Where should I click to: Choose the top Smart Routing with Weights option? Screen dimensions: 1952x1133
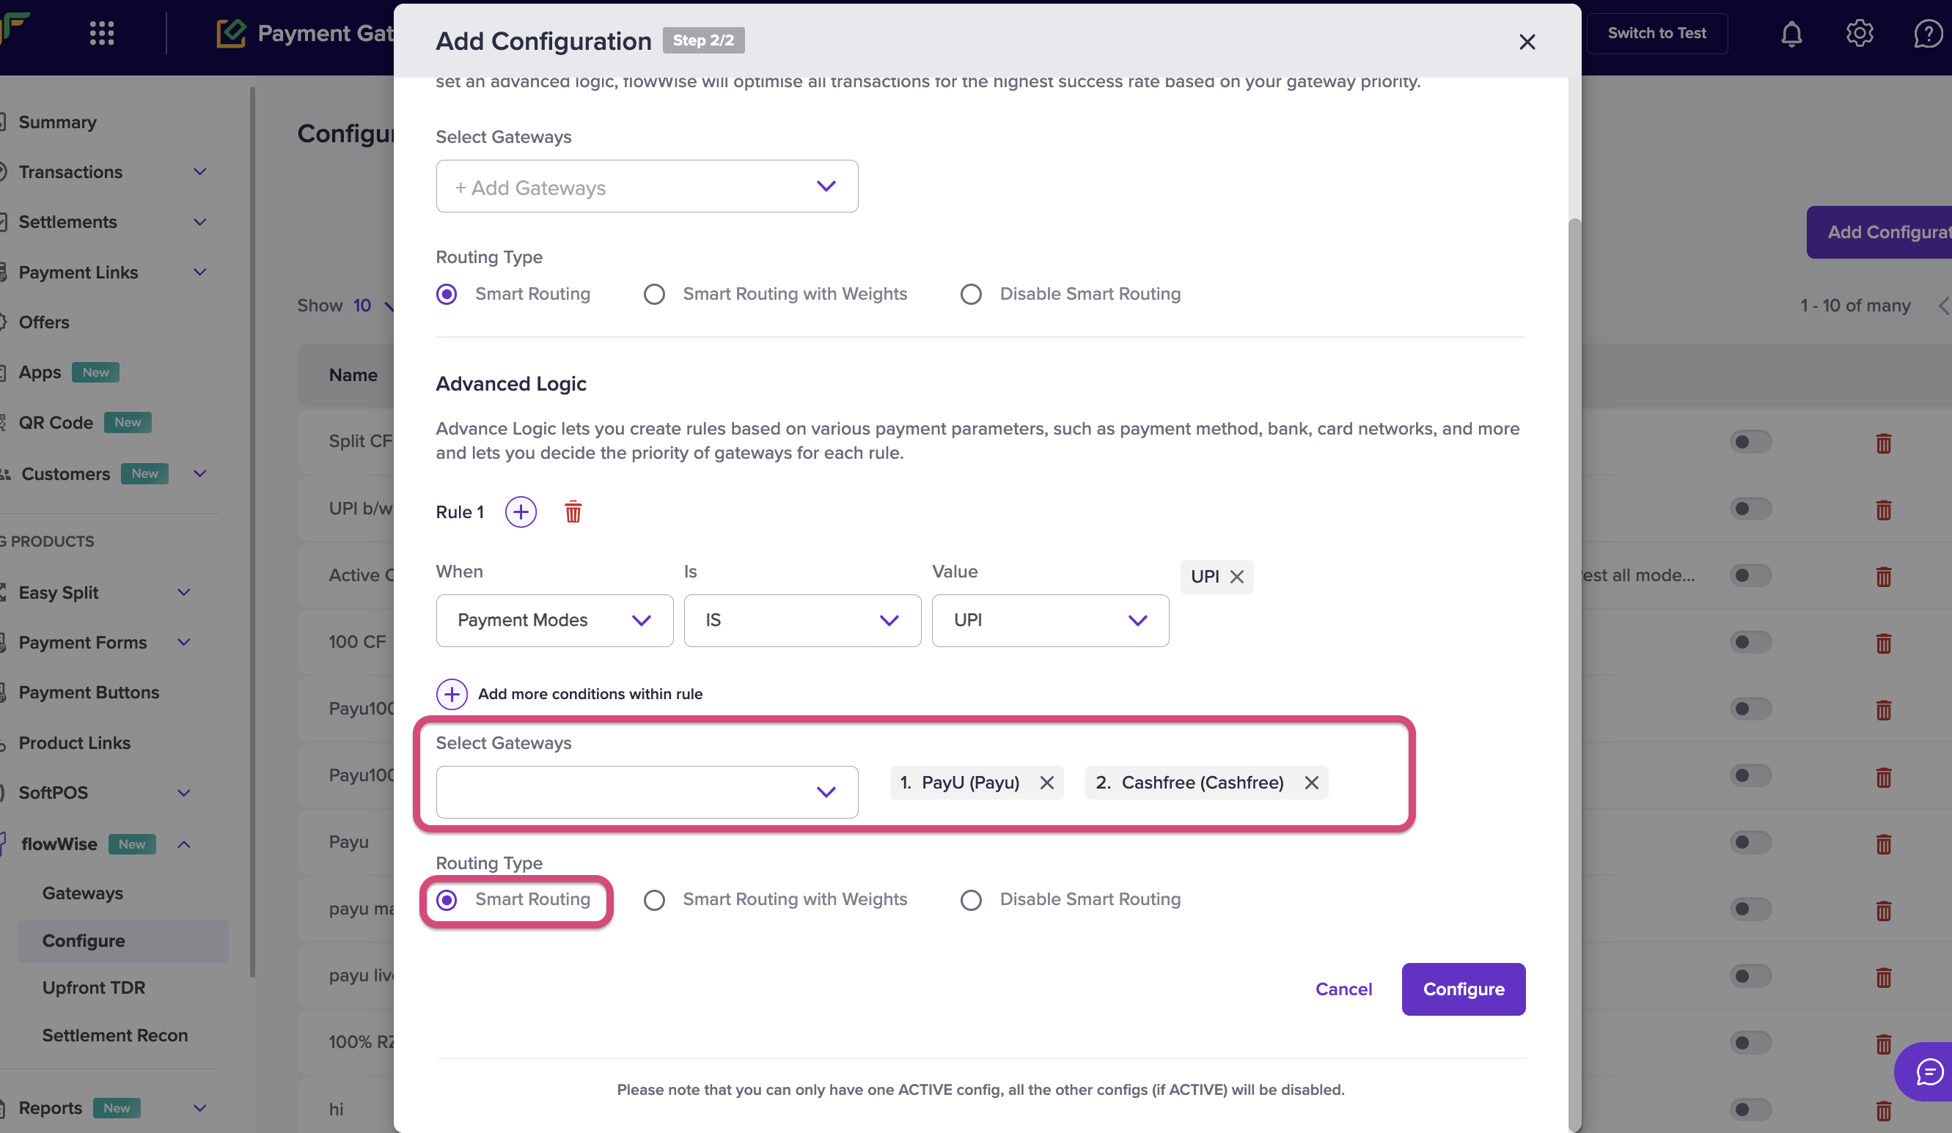click(655, 294)
